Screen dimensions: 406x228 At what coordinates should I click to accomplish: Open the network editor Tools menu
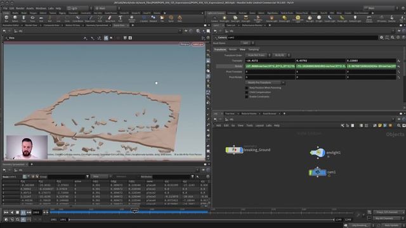point(249,125)
